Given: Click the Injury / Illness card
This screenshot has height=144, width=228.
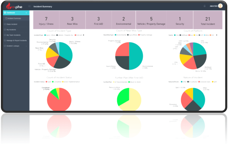Looking at the screenshot, I should pyautogui.click(x=46, y=20).
